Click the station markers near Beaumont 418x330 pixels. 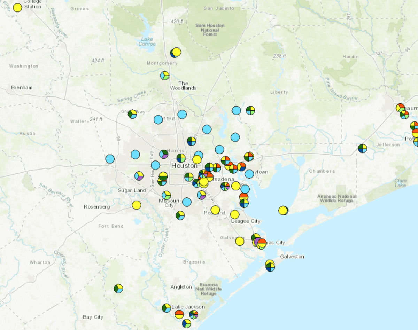coord(400,108)
